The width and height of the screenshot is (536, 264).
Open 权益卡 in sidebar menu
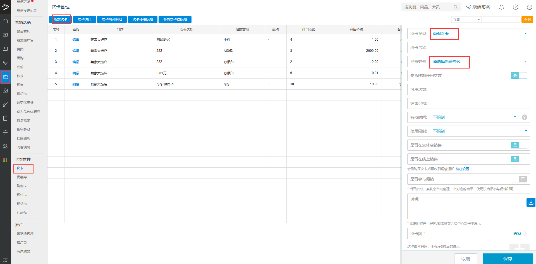(x=22, y=204)
